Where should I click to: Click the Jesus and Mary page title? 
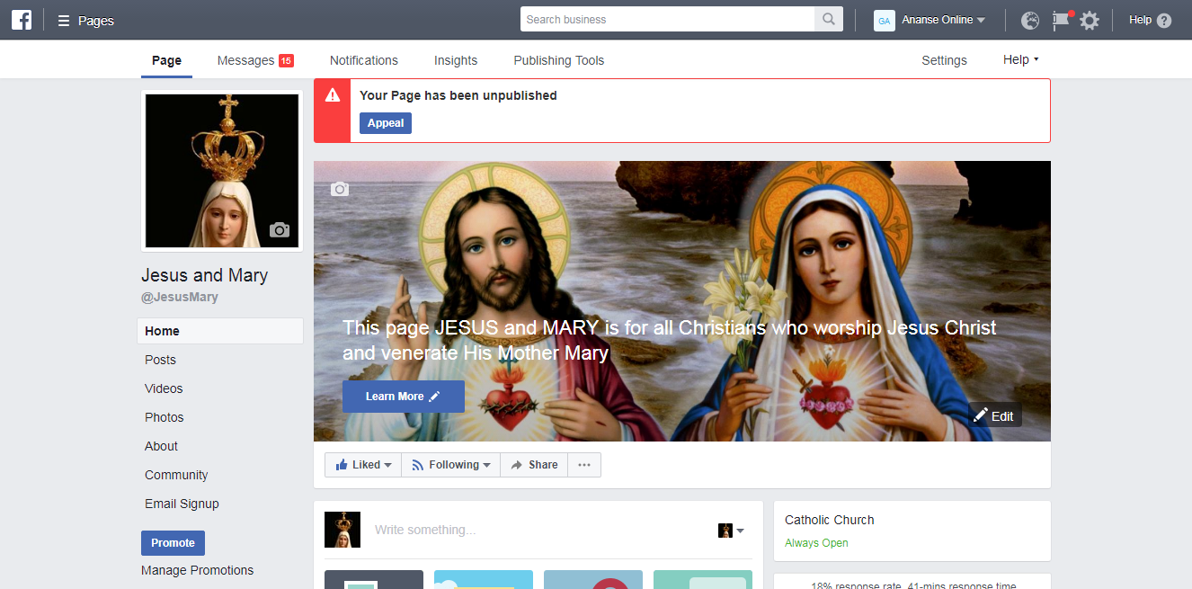click(205, 275)
